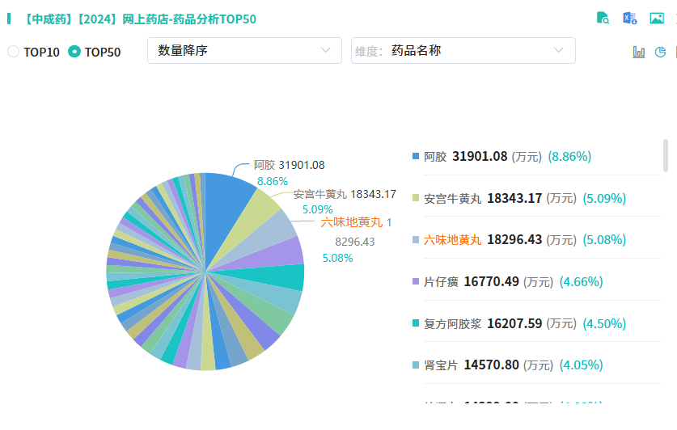677x430 pixels.
Task: Click the 六味地黄丸 pie chart label
Action: click(351, 222)
